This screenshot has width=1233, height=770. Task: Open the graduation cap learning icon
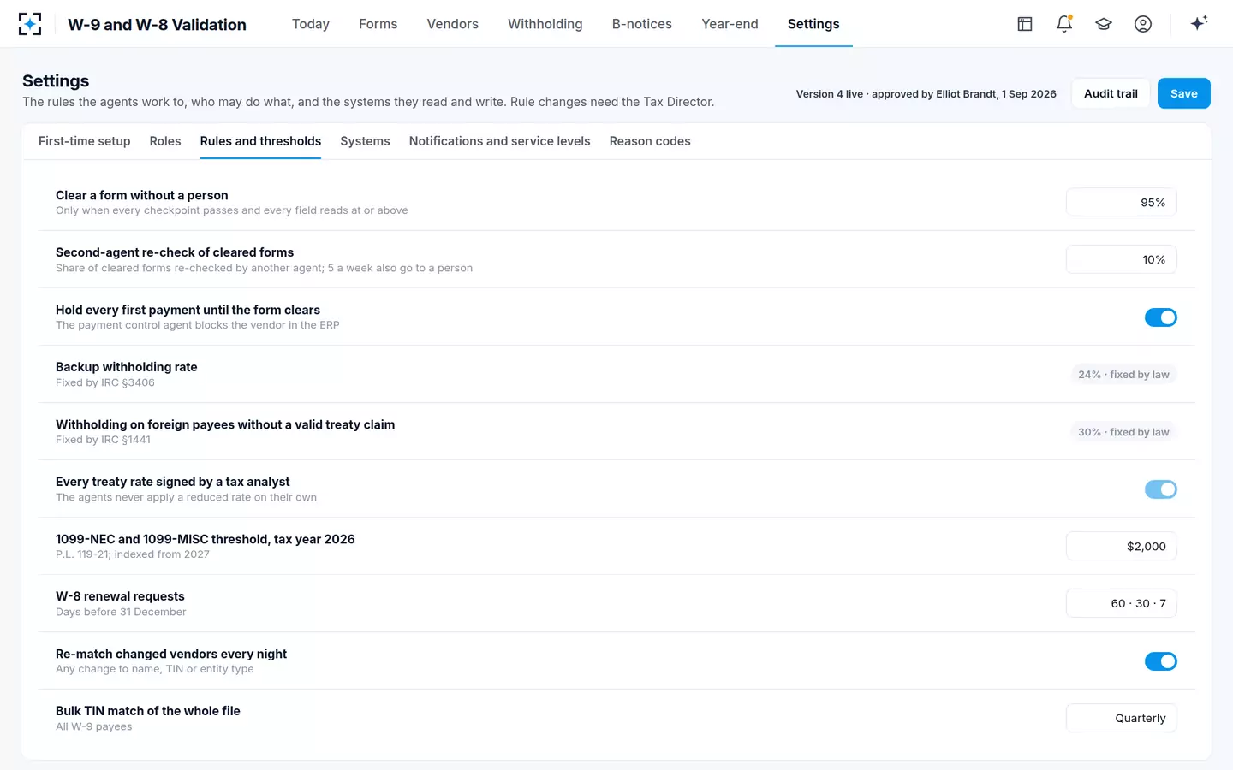pos(1104,24)
